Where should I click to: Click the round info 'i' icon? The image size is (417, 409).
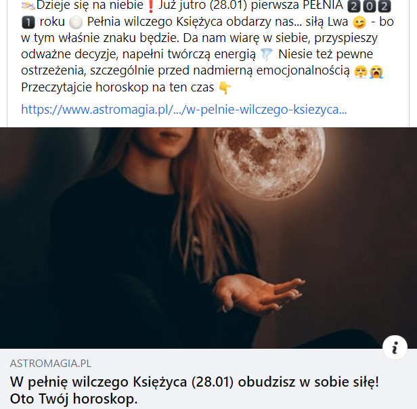[395, 347]
